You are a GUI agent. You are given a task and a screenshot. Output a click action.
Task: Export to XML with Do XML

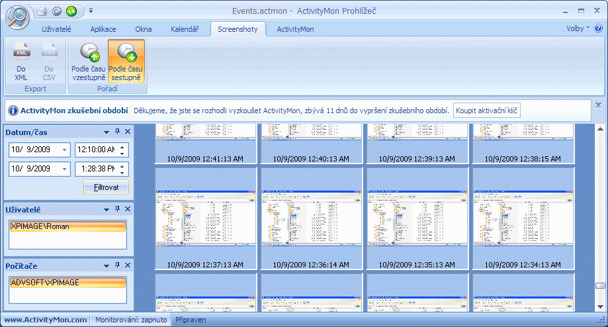[21, 61]
